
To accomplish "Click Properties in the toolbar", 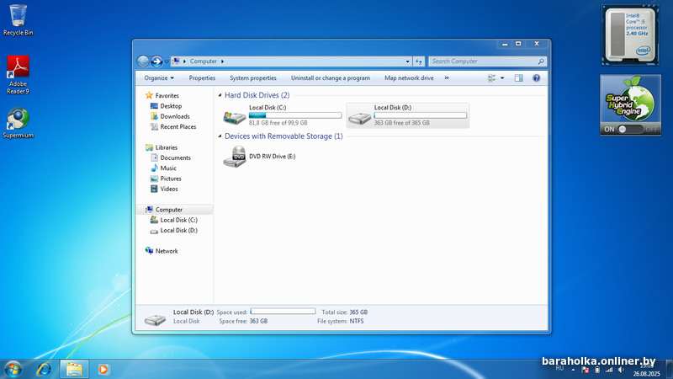I will (x=202, y=77).
